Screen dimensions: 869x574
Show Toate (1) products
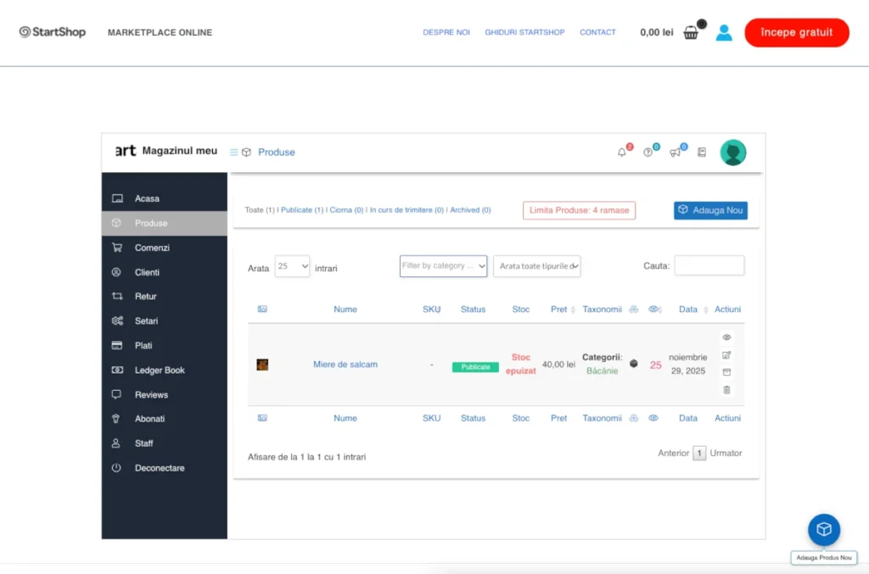click(260, 209)
